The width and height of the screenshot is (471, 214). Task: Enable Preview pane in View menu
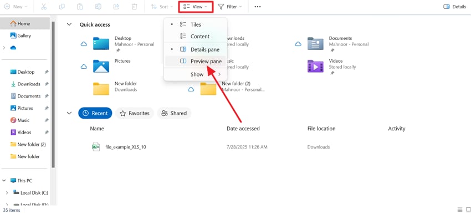tap(195, 62)
